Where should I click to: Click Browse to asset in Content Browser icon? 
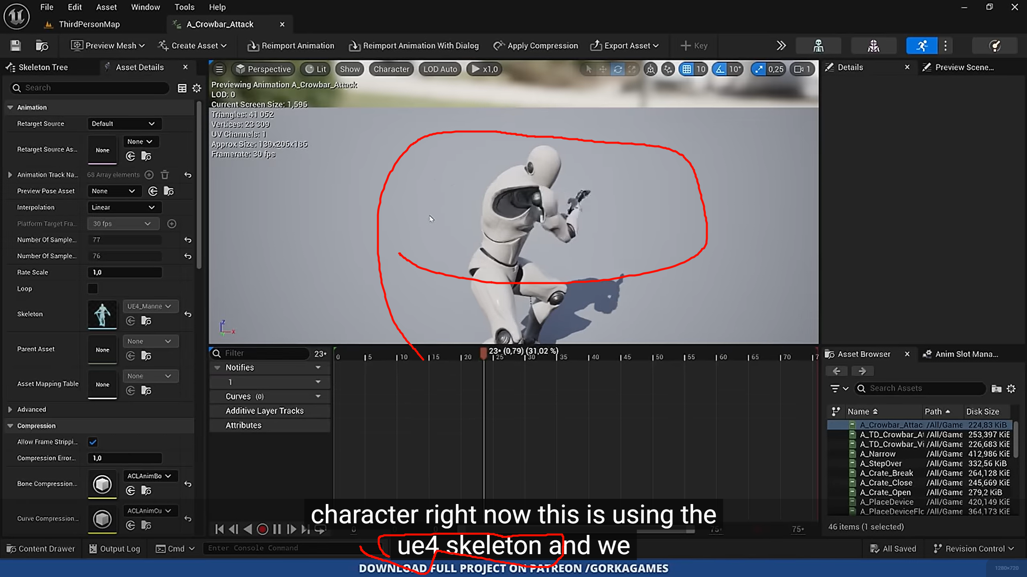tap(42, 46)
